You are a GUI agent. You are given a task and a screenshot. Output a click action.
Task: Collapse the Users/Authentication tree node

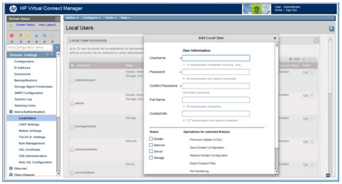pyautogui.click(x=11, y=112)
